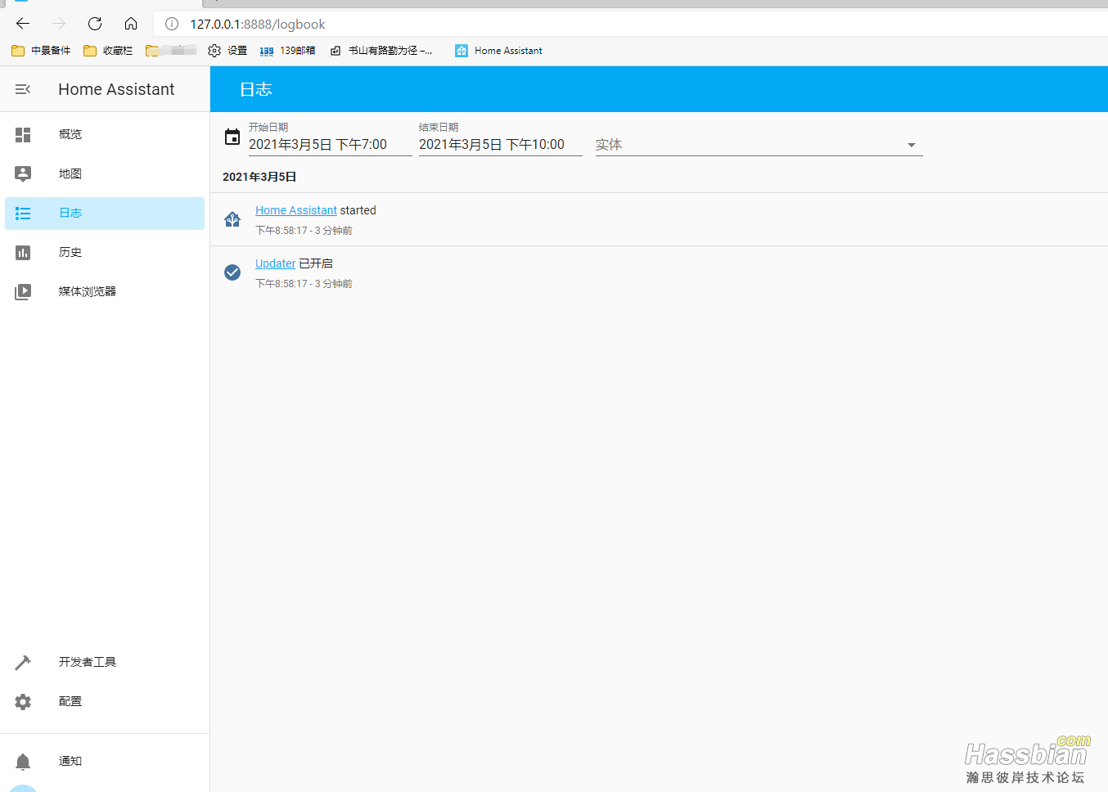Click the address bar URL 127.0.0.1:8888/logbook

pyautogui.click(x=258, y=25)
